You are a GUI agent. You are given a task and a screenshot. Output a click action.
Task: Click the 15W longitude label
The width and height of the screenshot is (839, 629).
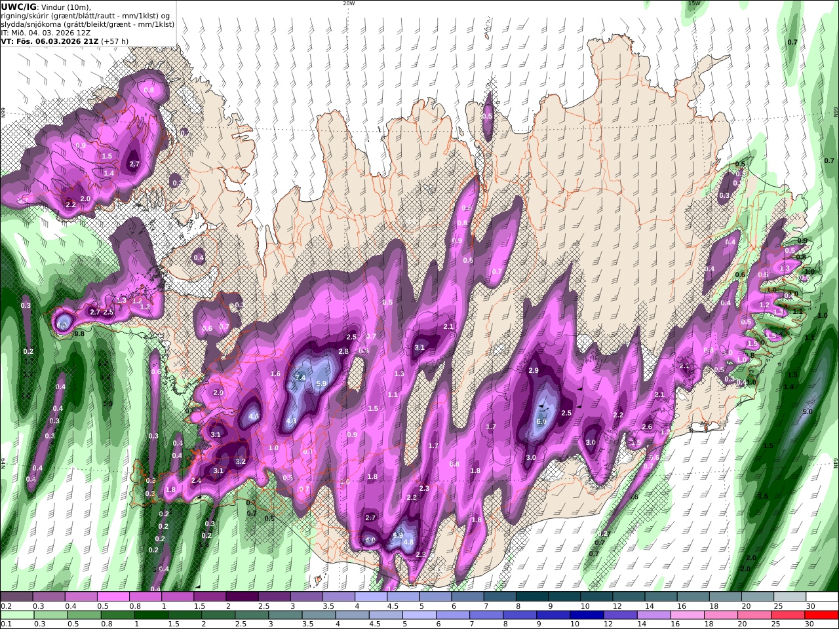(x=694, y=3)
